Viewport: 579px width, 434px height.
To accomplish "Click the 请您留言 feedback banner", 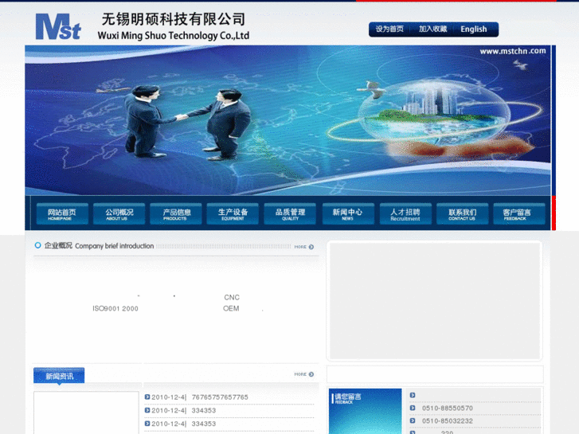I will click(365, 411).
